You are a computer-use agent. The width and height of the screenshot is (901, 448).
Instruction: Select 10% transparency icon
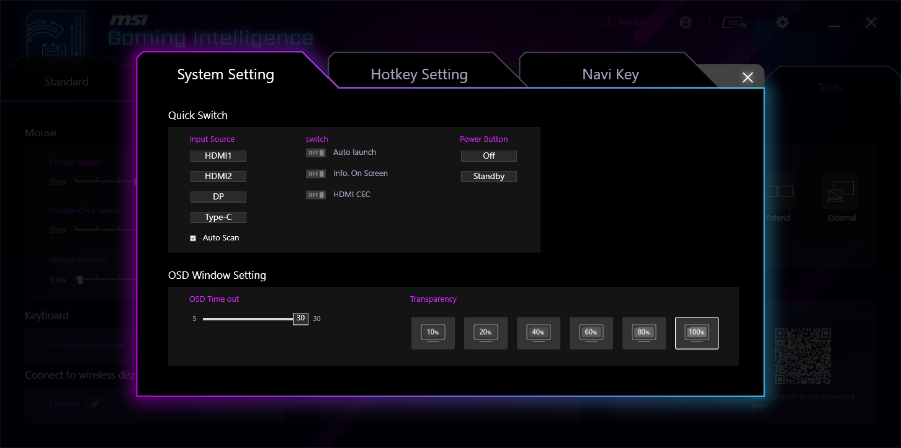pyautogui.click(x=433, y=333)
